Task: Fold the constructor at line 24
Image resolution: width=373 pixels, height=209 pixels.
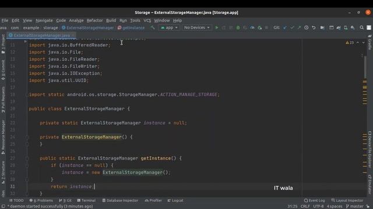Action: 27,137
